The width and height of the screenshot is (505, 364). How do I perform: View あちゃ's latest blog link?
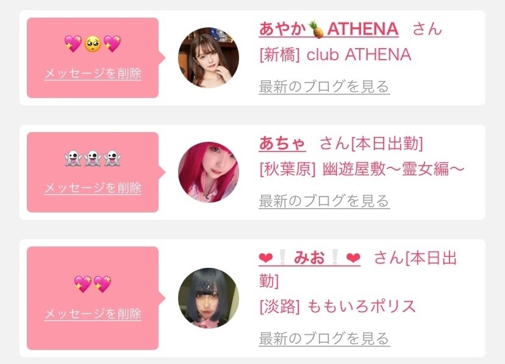coord(324,201)
